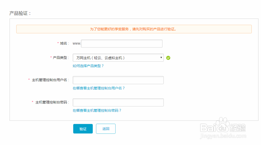
Task: Click the green checkmark validation icon
Action: pyautogui.click(x=168, y=58)
